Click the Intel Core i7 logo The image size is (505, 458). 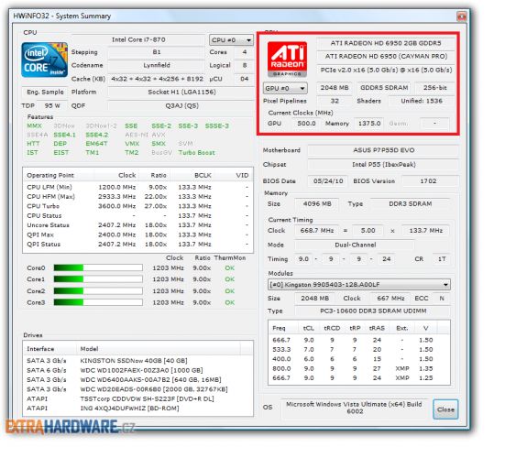(x=44, y=60)
